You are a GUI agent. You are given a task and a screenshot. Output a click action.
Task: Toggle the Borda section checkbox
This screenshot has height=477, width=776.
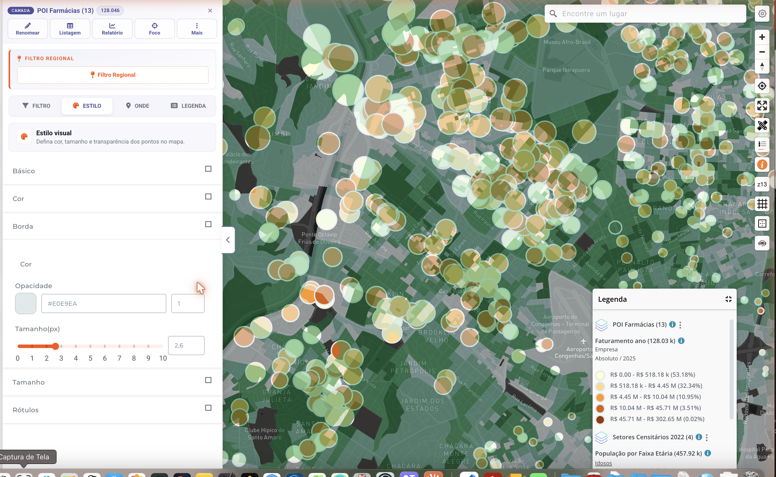pyautogui.click(x=208, y=224)
